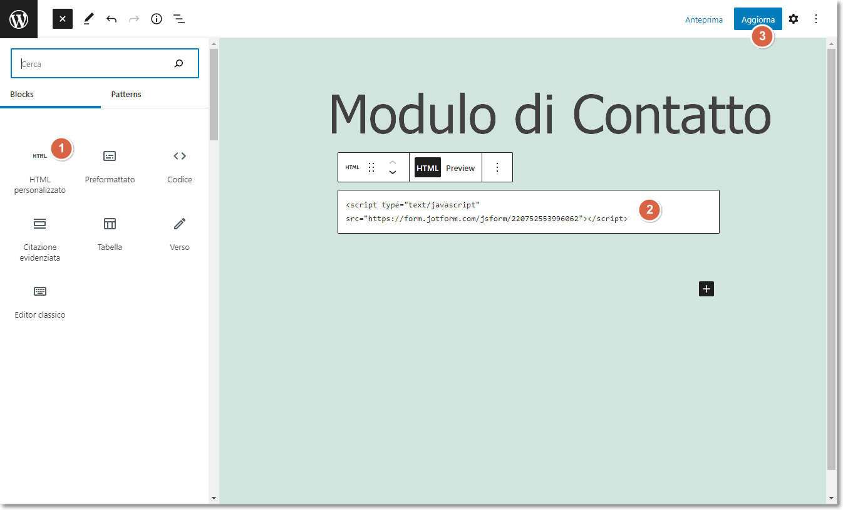Redo the last undone change
The width and height of the screenshot is (843, 510).
[134, 19]
